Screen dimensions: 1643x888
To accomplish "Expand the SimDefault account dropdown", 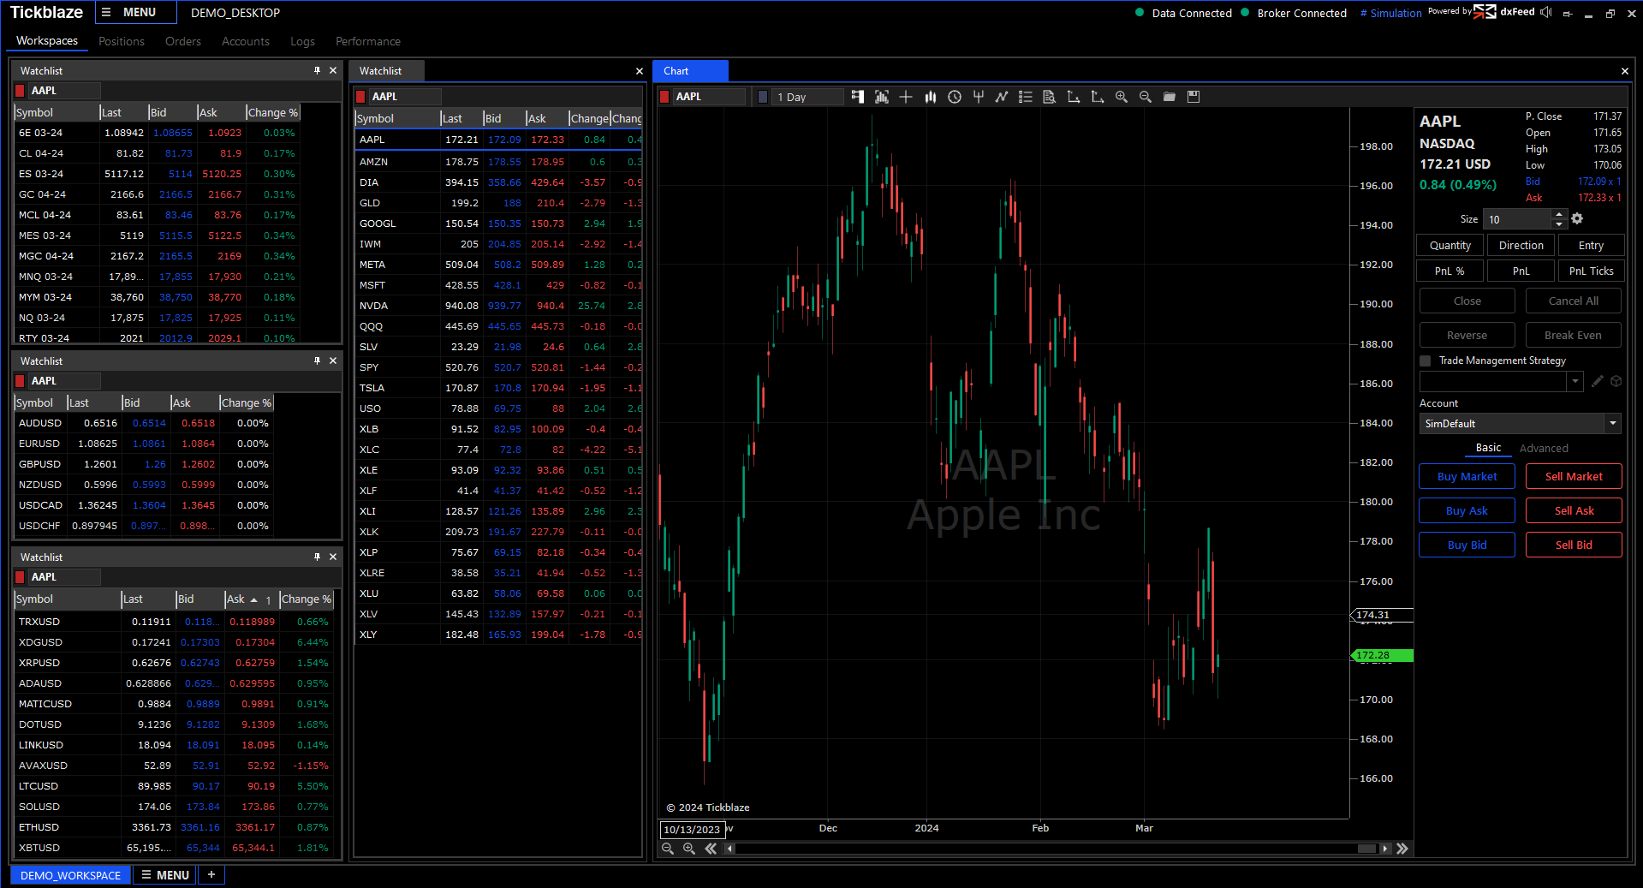I will click(1612, 424).
